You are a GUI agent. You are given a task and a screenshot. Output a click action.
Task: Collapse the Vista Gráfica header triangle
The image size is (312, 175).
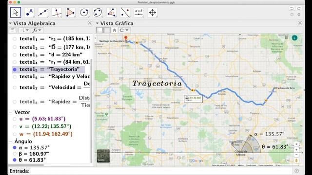coord(97,23)
